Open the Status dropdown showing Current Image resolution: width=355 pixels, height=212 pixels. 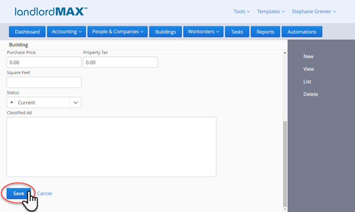[x=44, y=102]
